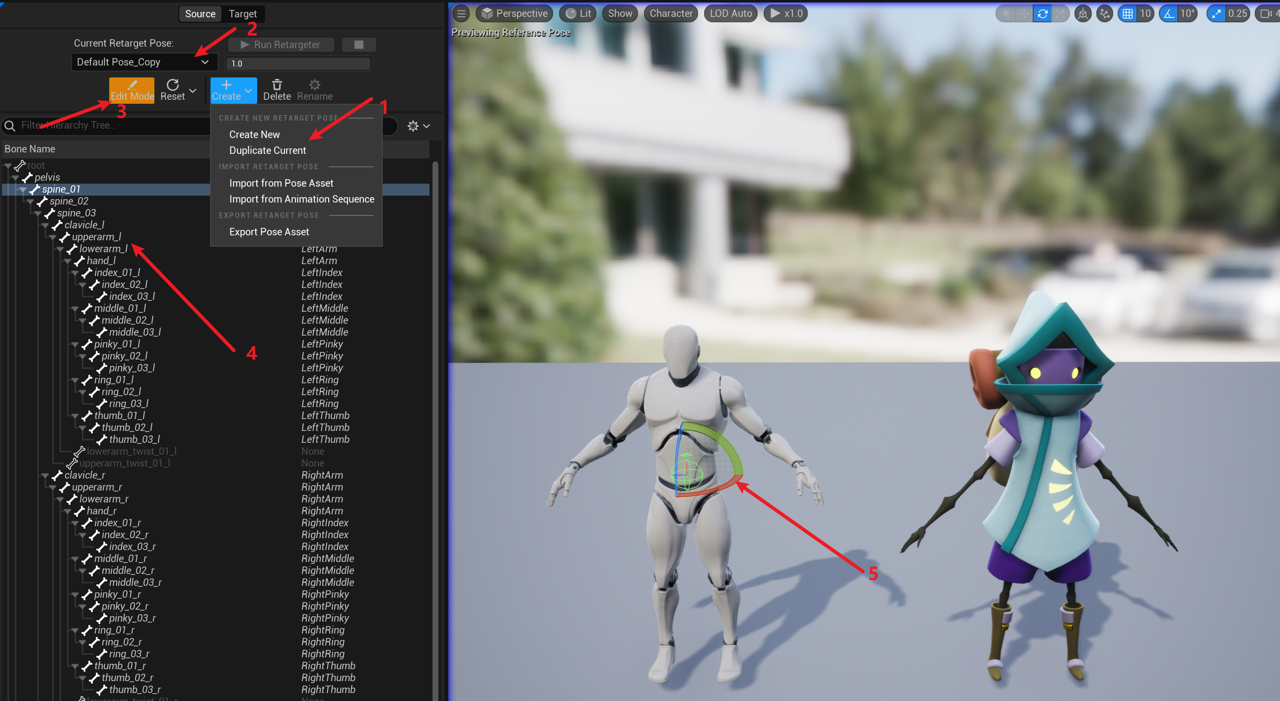Screen dimensions: 1280x701
Task: Collapse the pelvis bone expander
Action: pos(15,178)
